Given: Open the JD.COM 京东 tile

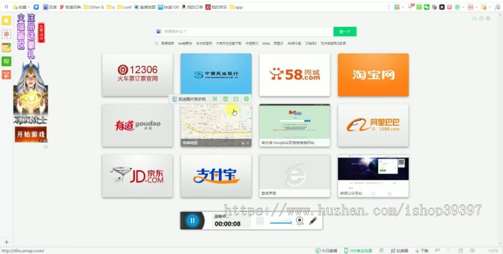Looking at the screenshot, I should [137, 176].
